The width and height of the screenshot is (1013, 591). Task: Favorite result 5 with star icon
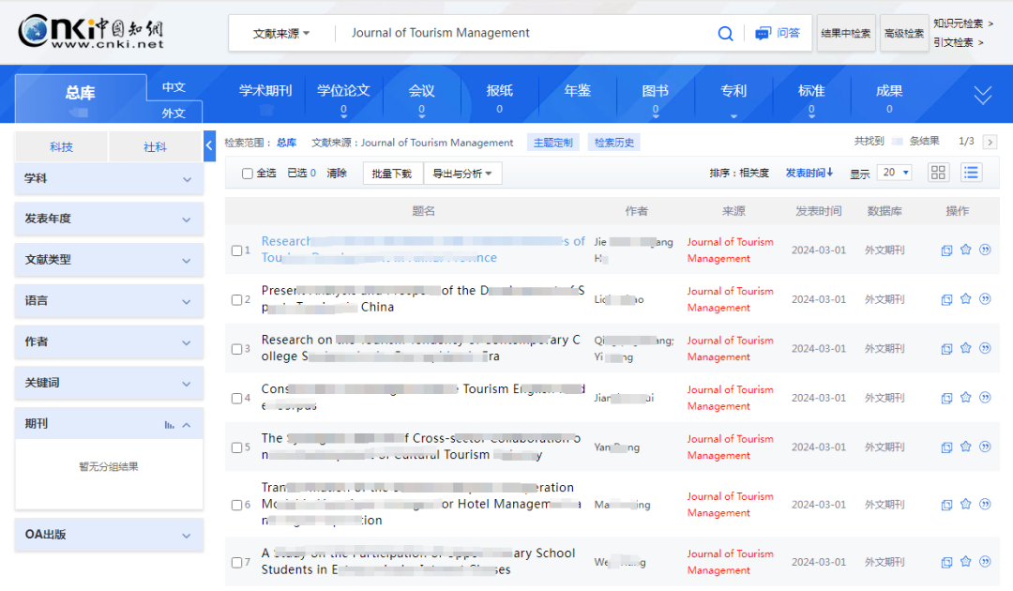[x=966, y=447]
